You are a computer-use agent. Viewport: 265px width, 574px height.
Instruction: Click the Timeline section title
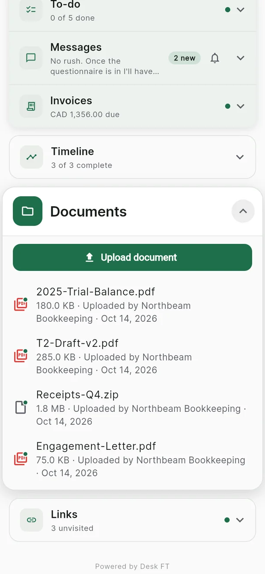(72, 151)
